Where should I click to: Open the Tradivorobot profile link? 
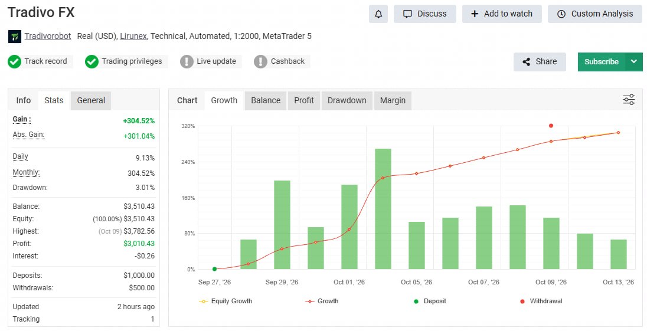coord(47,36)
